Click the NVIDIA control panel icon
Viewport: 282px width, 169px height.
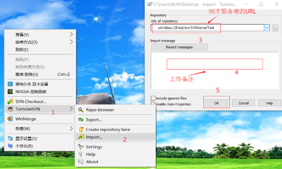10,92
